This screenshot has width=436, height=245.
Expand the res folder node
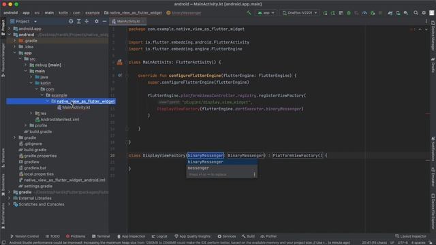[31, 114]
